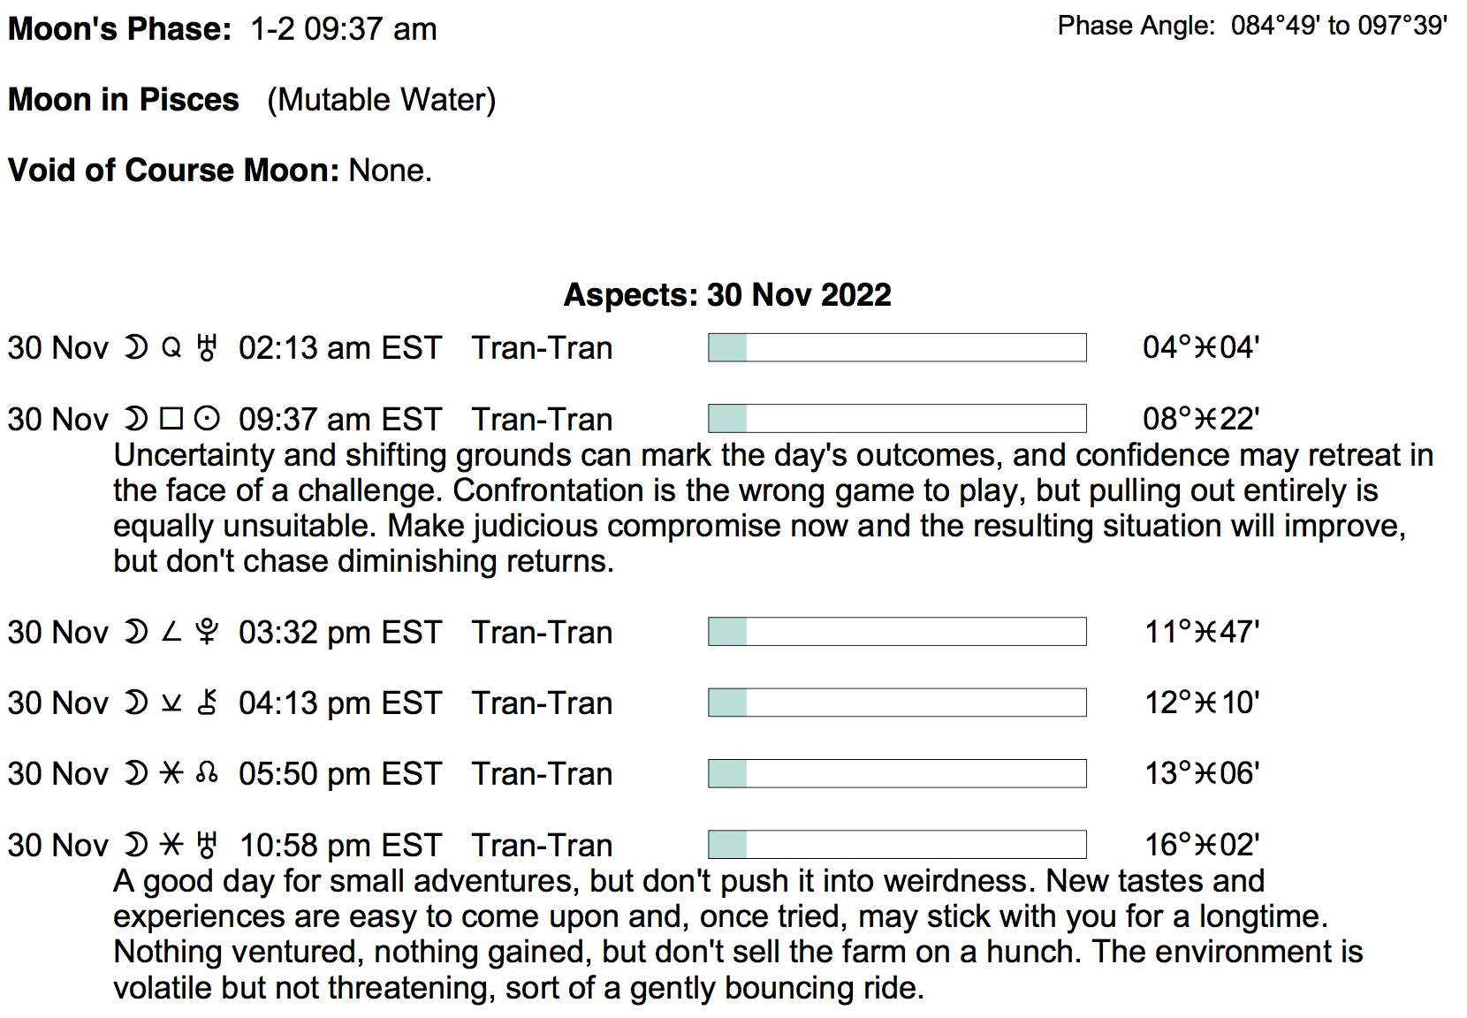The height and width of the screenshot is (1018, 1467).
Task: Click the semi-square symbol in the 03:32 pm row
Action: (172, 632)
